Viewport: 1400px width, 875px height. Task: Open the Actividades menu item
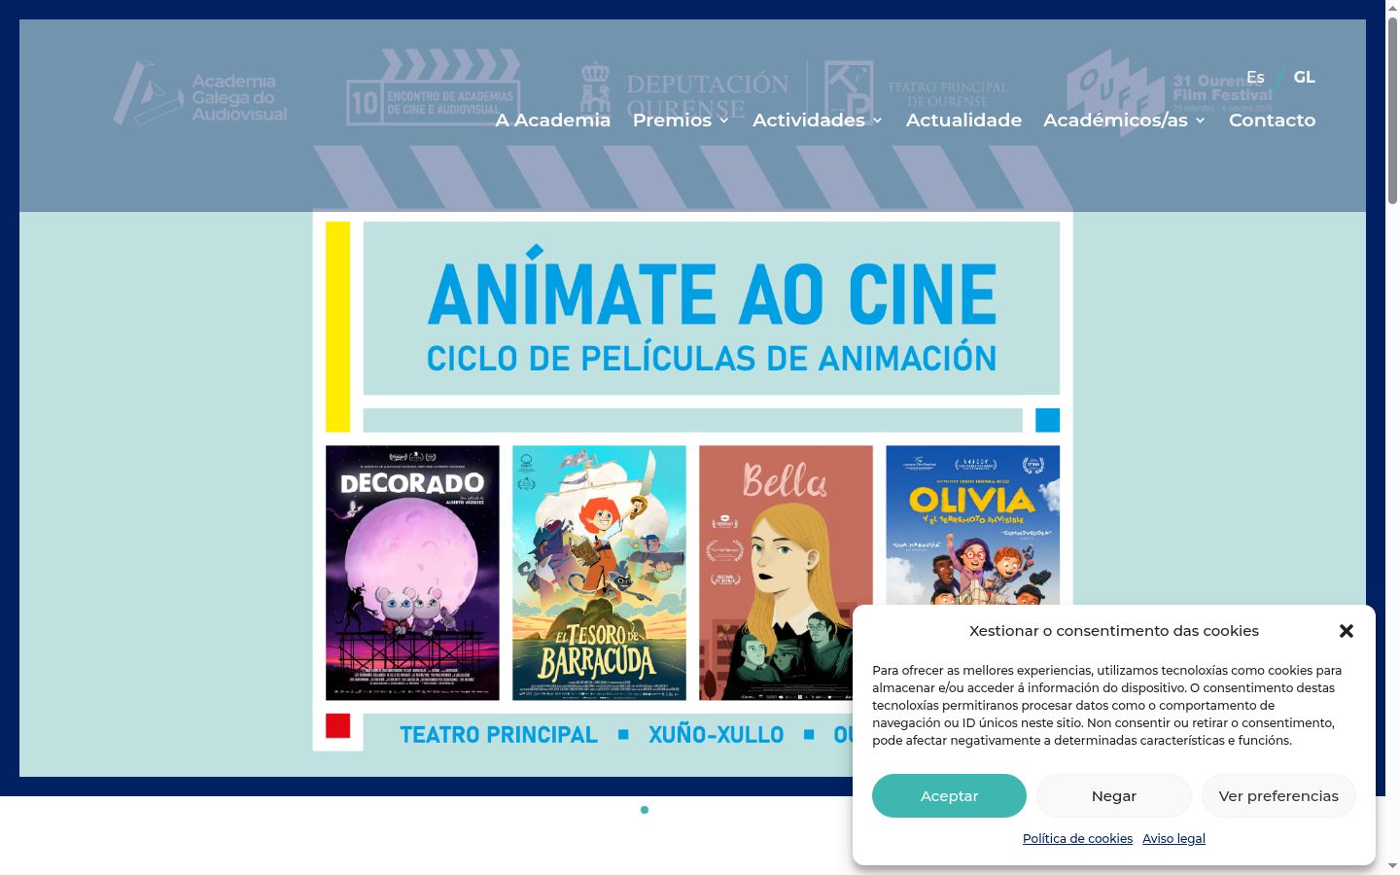point(808,120)
